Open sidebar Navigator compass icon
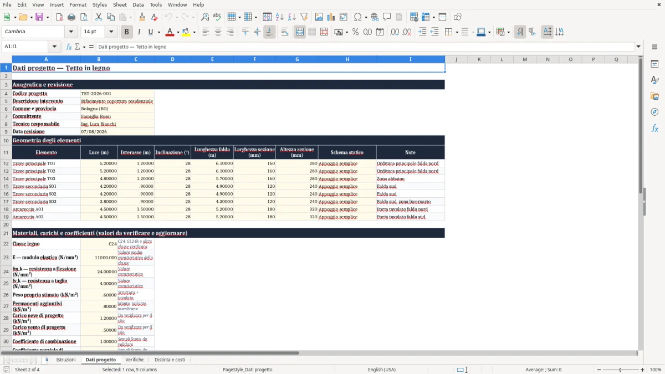665x374 pixels. (654, 112)
